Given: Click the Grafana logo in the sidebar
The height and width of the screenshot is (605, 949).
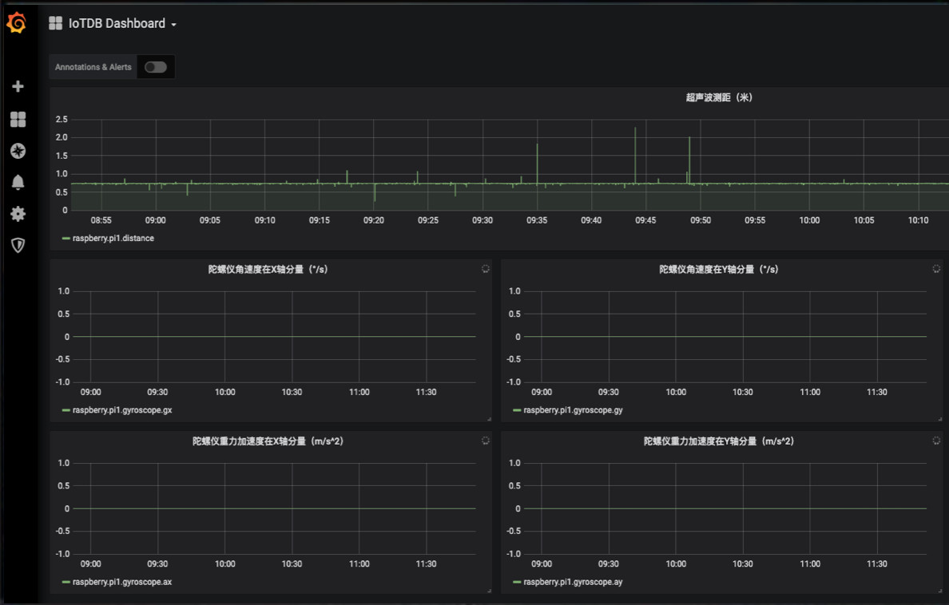Looking at the screenshot, I should point(18,23).
